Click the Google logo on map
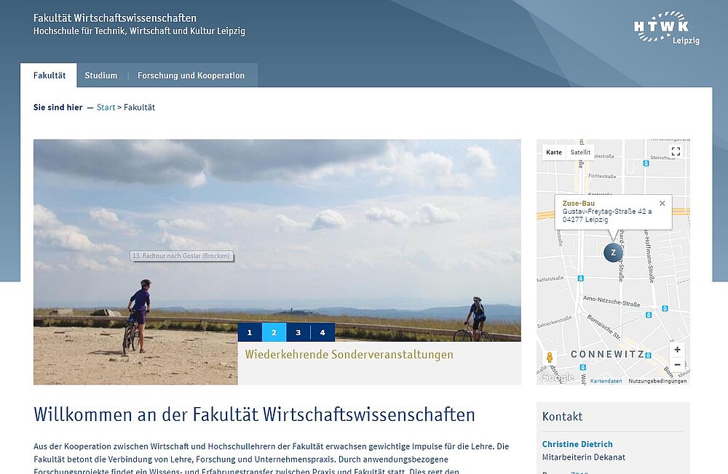 click(x=557, y=377)
